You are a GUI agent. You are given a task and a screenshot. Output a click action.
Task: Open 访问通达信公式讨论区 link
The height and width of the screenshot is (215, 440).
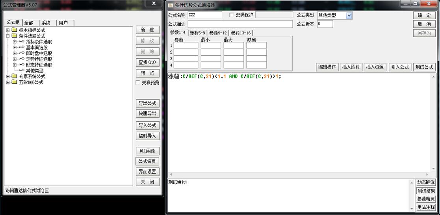pos(27,191)
